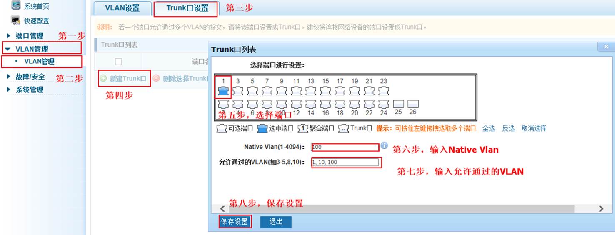Open the Trunk口设置 tab
Viewport: 615px width, 235px height.
pos(187,8)
